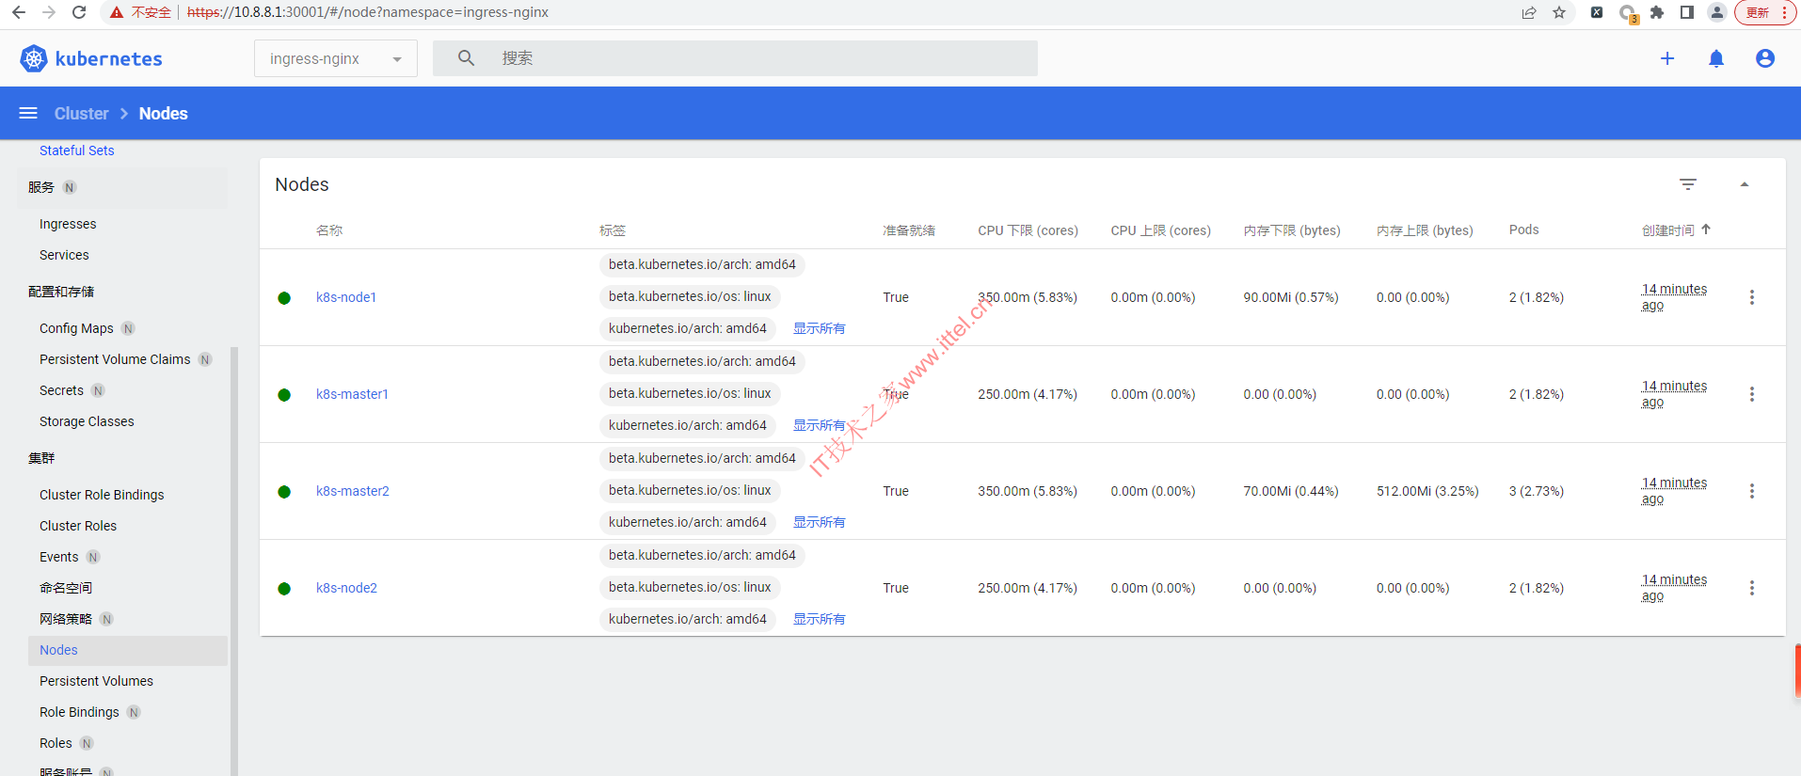This screenshot has width=1801, height=776.
Task: Click the green status dot of k8s-node1
Action: pos(284,298)
